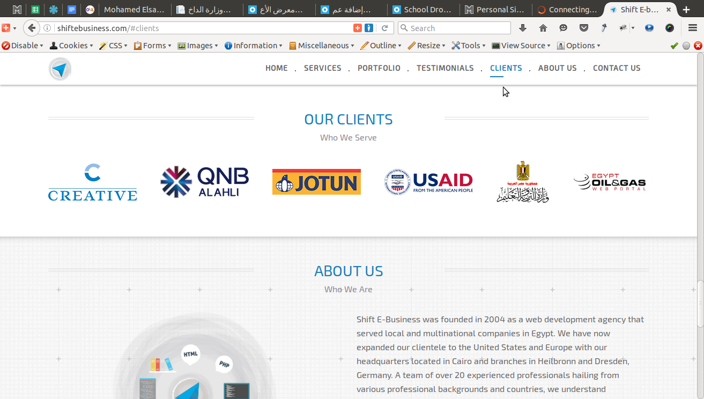Viewport: 704px width, 399px height.
Task: Expand the Forms dropdown menu
Action: 152,46
